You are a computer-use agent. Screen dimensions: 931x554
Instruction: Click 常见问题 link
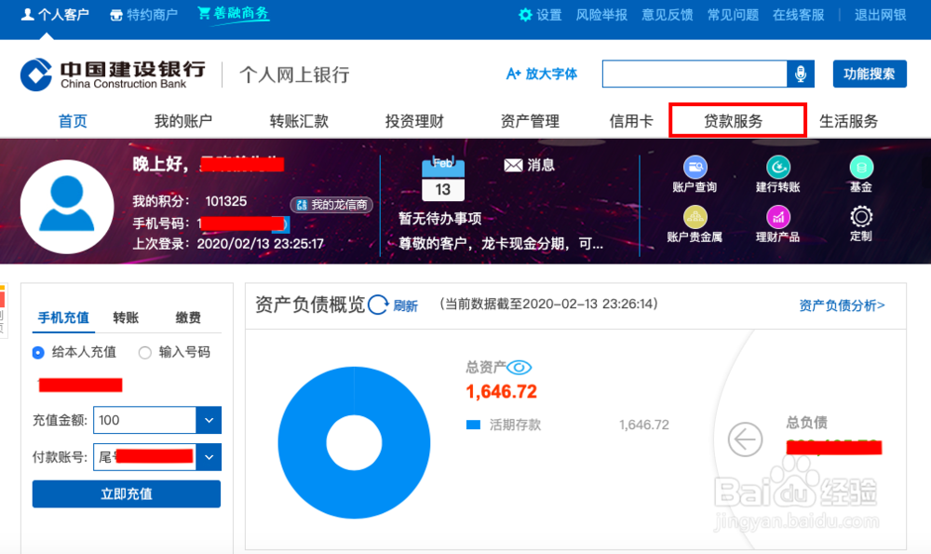733,15
